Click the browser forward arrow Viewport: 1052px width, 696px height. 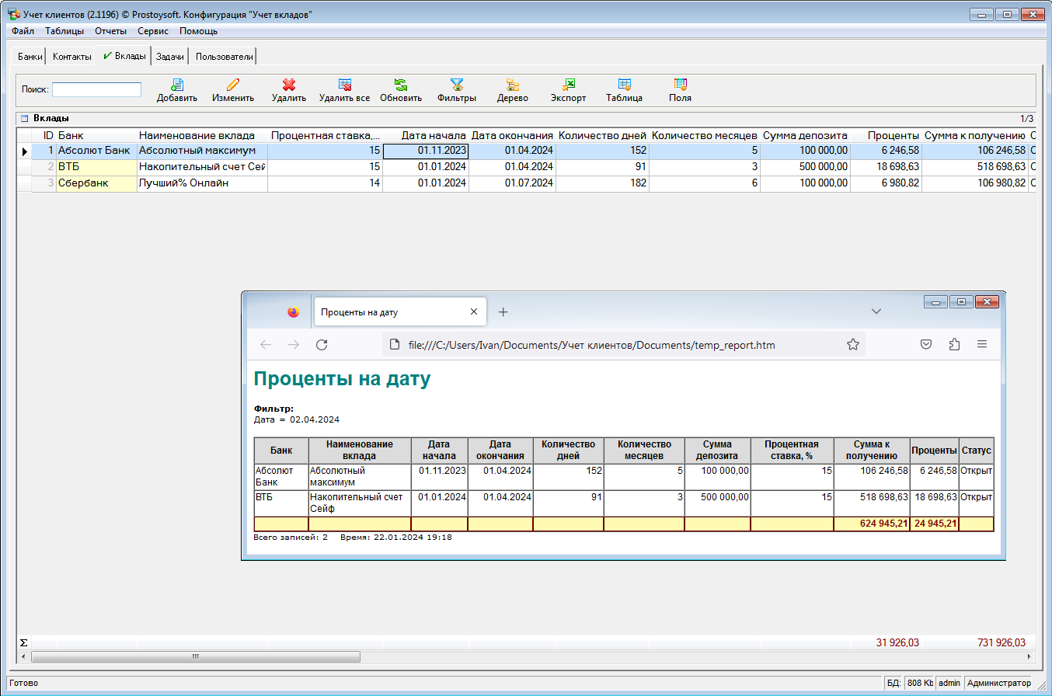(x=294, y=345)
